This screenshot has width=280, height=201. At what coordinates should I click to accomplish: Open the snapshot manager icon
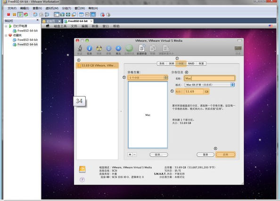pyautogui.click(x=47, y=15)
